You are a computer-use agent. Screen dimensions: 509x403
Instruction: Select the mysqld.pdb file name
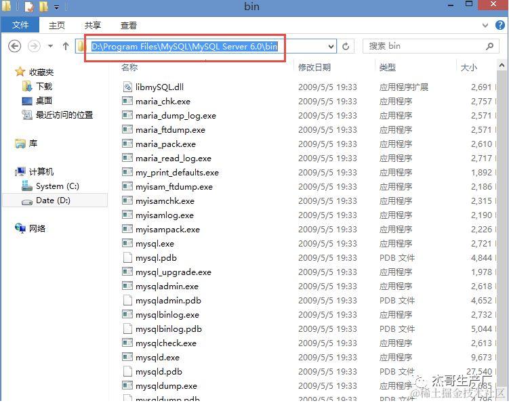click(x=159, y=372)
